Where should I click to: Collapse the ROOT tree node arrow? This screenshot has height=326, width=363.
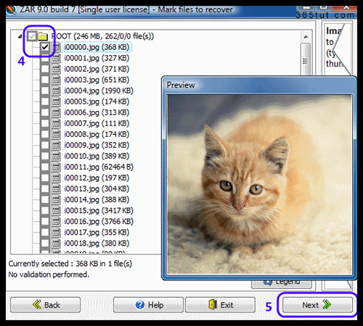click(20, 36)
